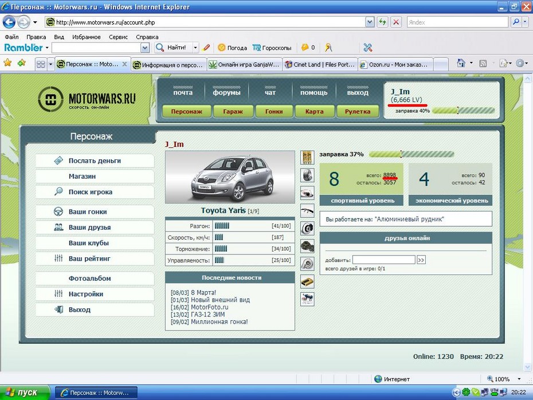Open Настройки in the sidebar

(95, 294)
